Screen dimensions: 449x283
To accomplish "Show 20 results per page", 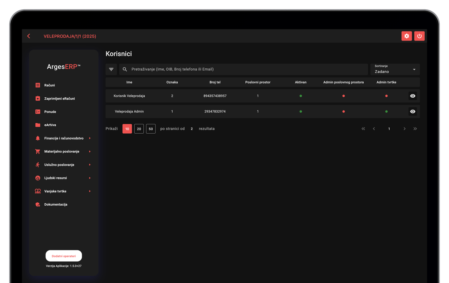I will 139,129.
